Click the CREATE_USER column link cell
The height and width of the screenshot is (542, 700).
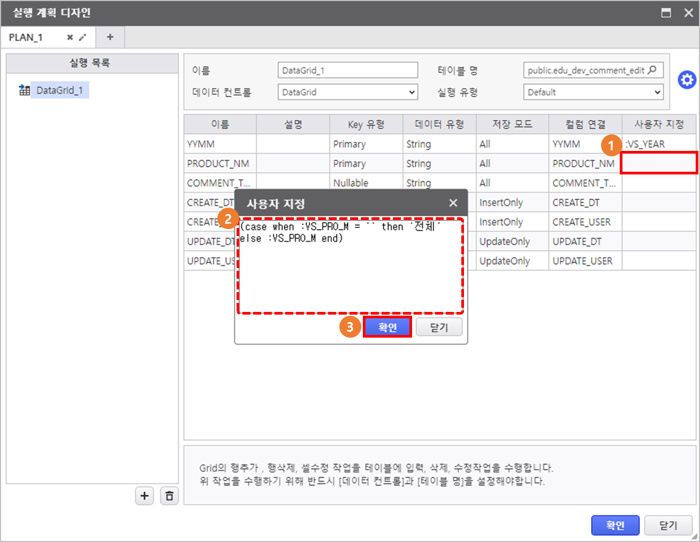(x=585, y=222)
